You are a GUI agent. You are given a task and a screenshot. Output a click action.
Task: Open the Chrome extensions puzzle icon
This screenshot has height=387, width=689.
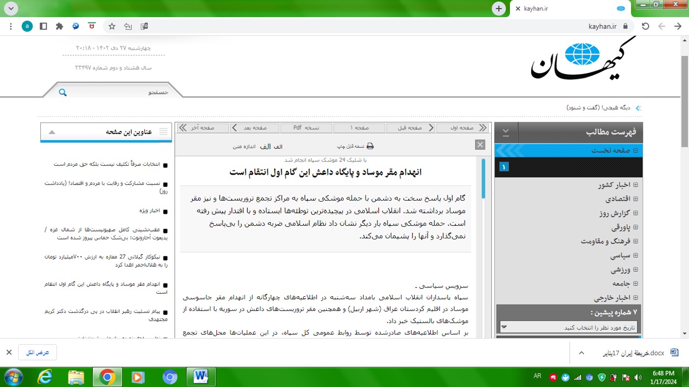click(59, 26)
